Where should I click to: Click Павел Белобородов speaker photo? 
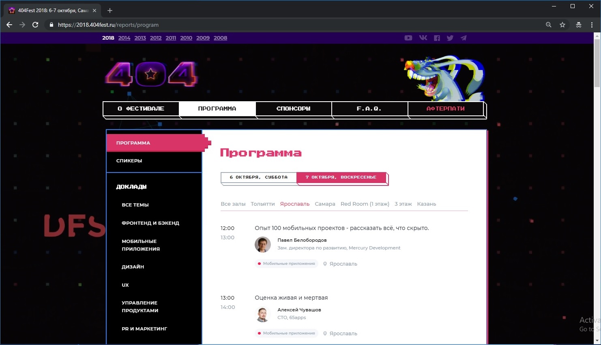[x=263, y=245]
